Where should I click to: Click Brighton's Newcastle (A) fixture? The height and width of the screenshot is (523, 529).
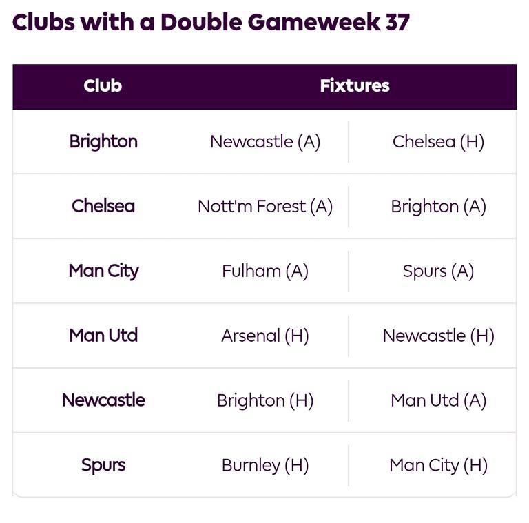point(265,142)
